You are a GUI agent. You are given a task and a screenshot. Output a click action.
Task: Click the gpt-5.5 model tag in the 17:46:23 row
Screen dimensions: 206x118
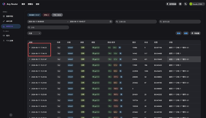click(x=96, y=48)
